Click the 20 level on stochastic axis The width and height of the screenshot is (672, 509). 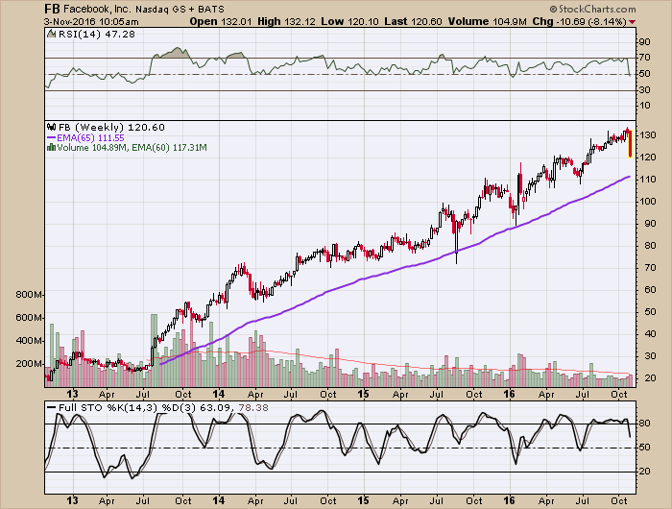[x=644, y=472]
